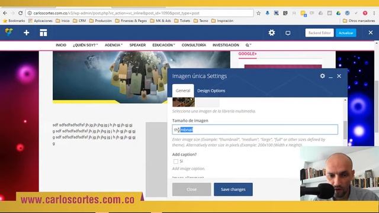This screenshot has width=379, height=213.
Task: Expand the EDUCACIÓN menu
Action: tap(163, 45)
